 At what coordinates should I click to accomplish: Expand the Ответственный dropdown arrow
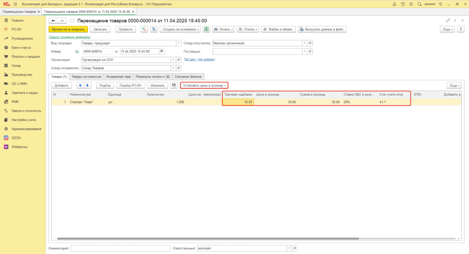pos(289,249)
